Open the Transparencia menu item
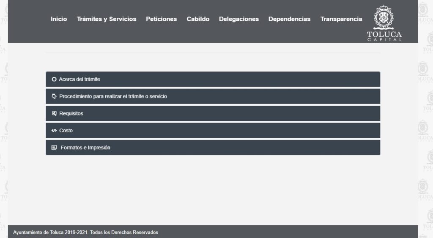Screen dimensions: 433x238 pyautogui.click(x=341, y=19)
